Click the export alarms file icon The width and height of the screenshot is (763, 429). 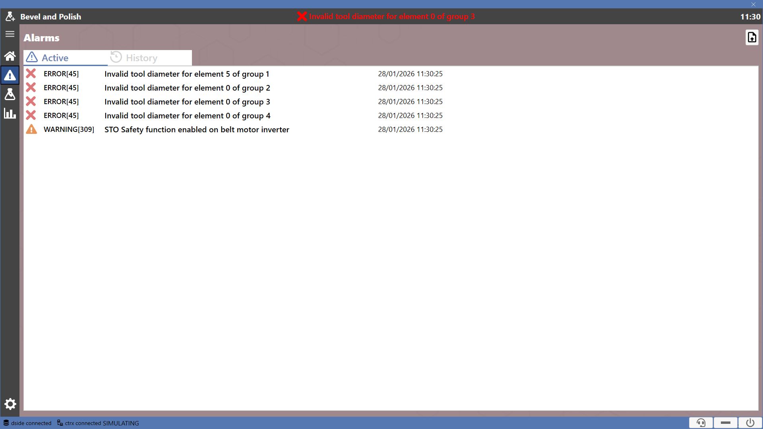[752, 37]
